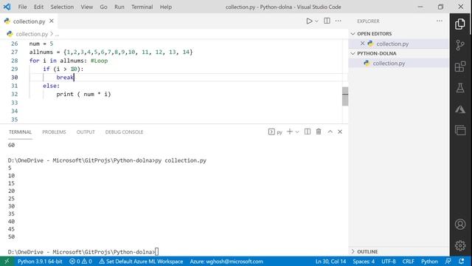The width and height of the screenshot is (472, 266).
Task: Split the editor to the right
Action: pyautogui.click(x=327, y=21)
